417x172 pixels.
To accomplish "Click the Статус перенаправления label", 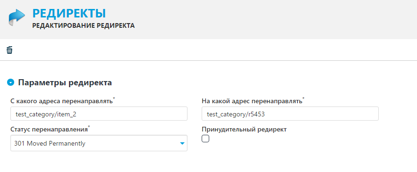I will [49, 129].
